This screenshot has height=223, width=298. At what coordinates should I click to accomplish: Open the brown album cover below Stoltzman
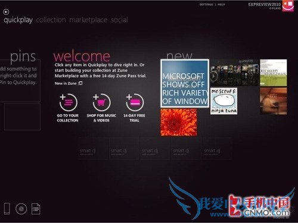pos(274,101)
